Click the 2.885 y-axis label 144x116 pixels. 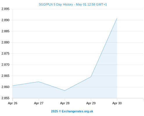tap(6, 31)
